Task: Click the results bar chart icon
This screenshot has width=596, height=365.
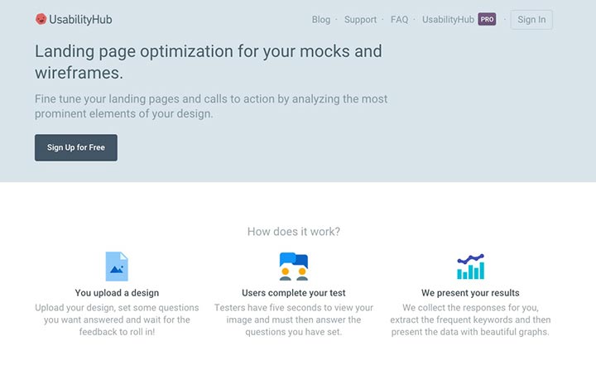Action: [470, 267]
